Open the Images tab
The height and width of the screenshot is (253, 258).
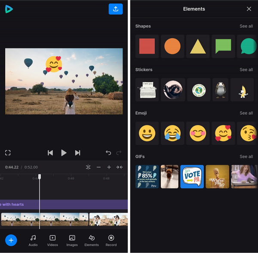coord(72,241)
